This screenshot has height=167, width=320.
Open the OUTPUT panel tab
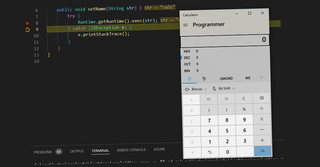pyautogui.click(x=77, y=151)
